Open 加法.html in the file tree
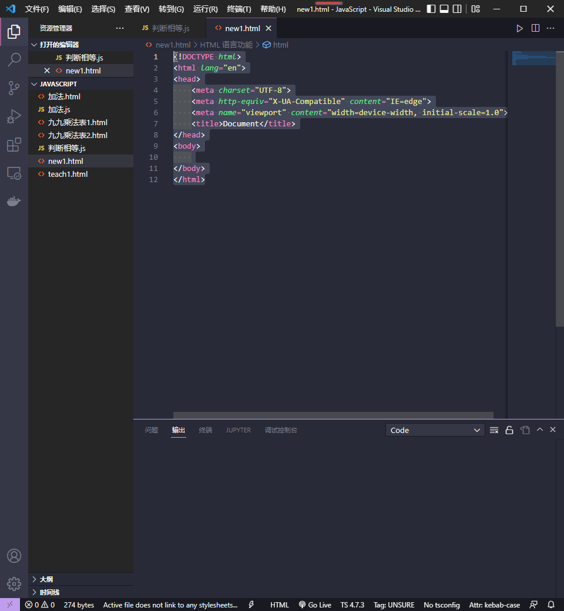 pyautogui.click(x=80, y=96)
